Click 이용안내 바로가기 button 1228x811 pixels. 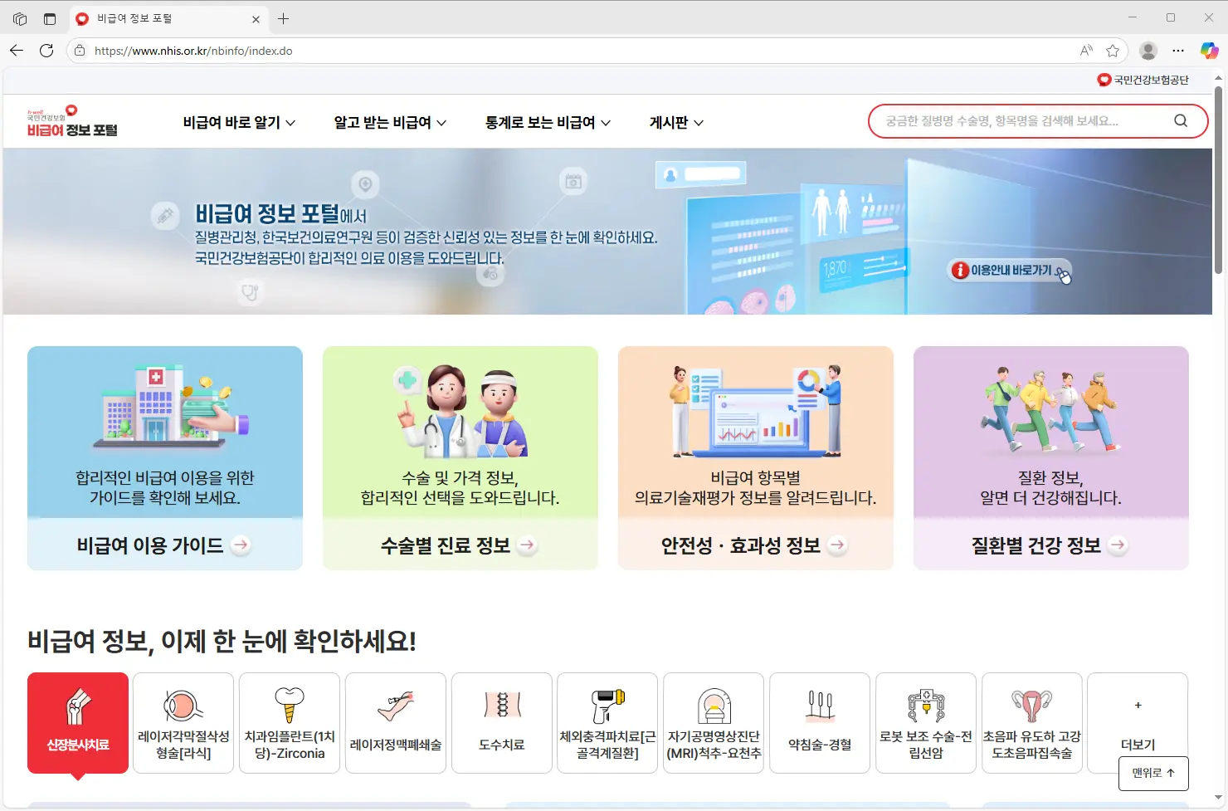click(1011, 270)
